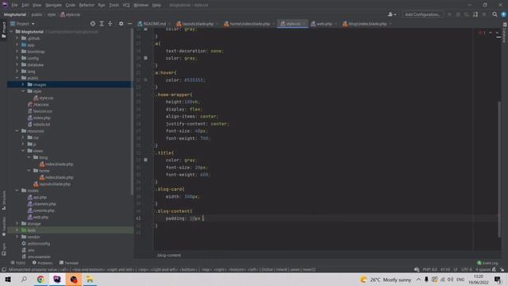Image resolution: width=508 pixels, height=286 pixels.
Task: Open the Navigate menu
Action: tap(53, 6)
